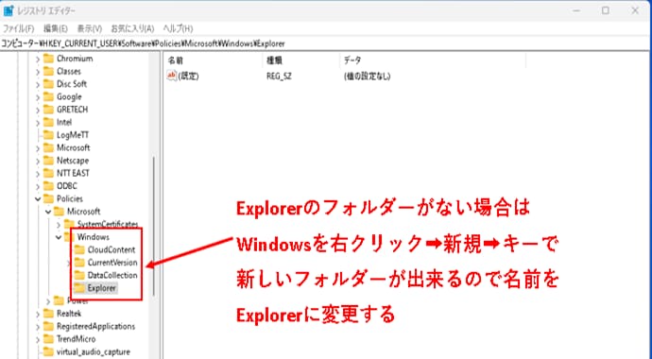Select the virtual_audio_capture folder icon
The image size is (652, 359).
[49, 352]
